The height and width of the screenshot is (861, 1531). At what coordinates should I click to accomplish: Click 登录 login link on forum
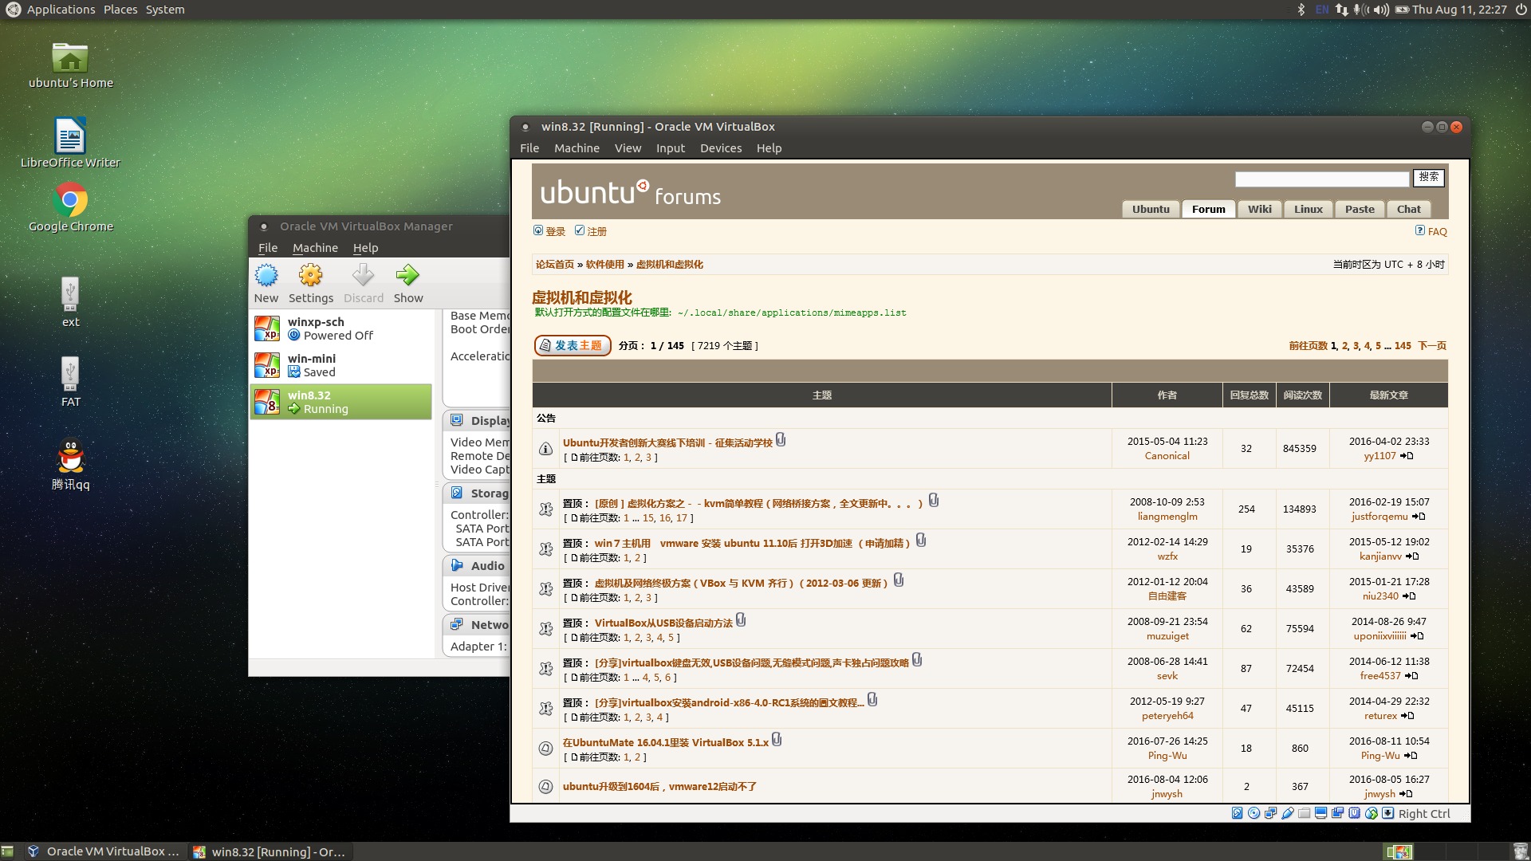click(x=556, y=231)
